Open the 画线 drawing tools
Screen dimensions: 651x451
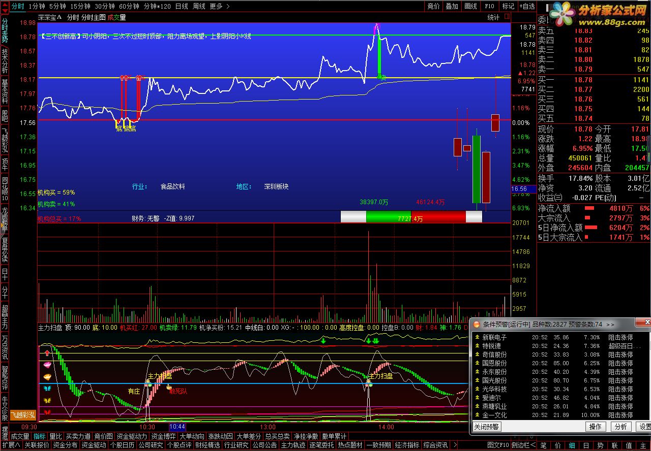(470, 6)
